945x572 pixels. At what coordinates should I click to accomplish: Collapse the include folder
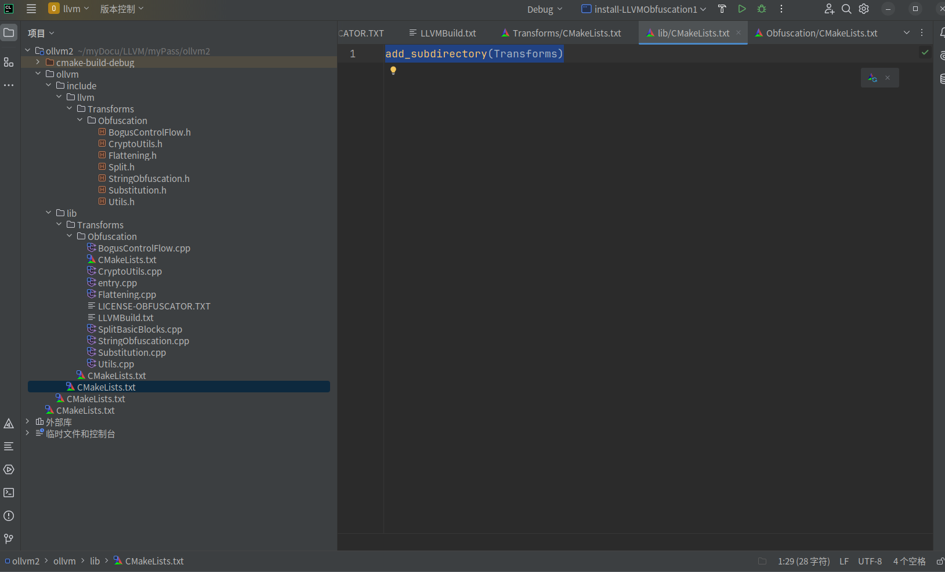(48, 85)
